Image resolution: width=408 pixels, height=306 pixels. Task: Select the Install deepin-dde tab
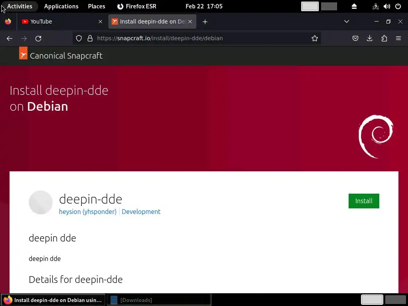coord(152,22)
